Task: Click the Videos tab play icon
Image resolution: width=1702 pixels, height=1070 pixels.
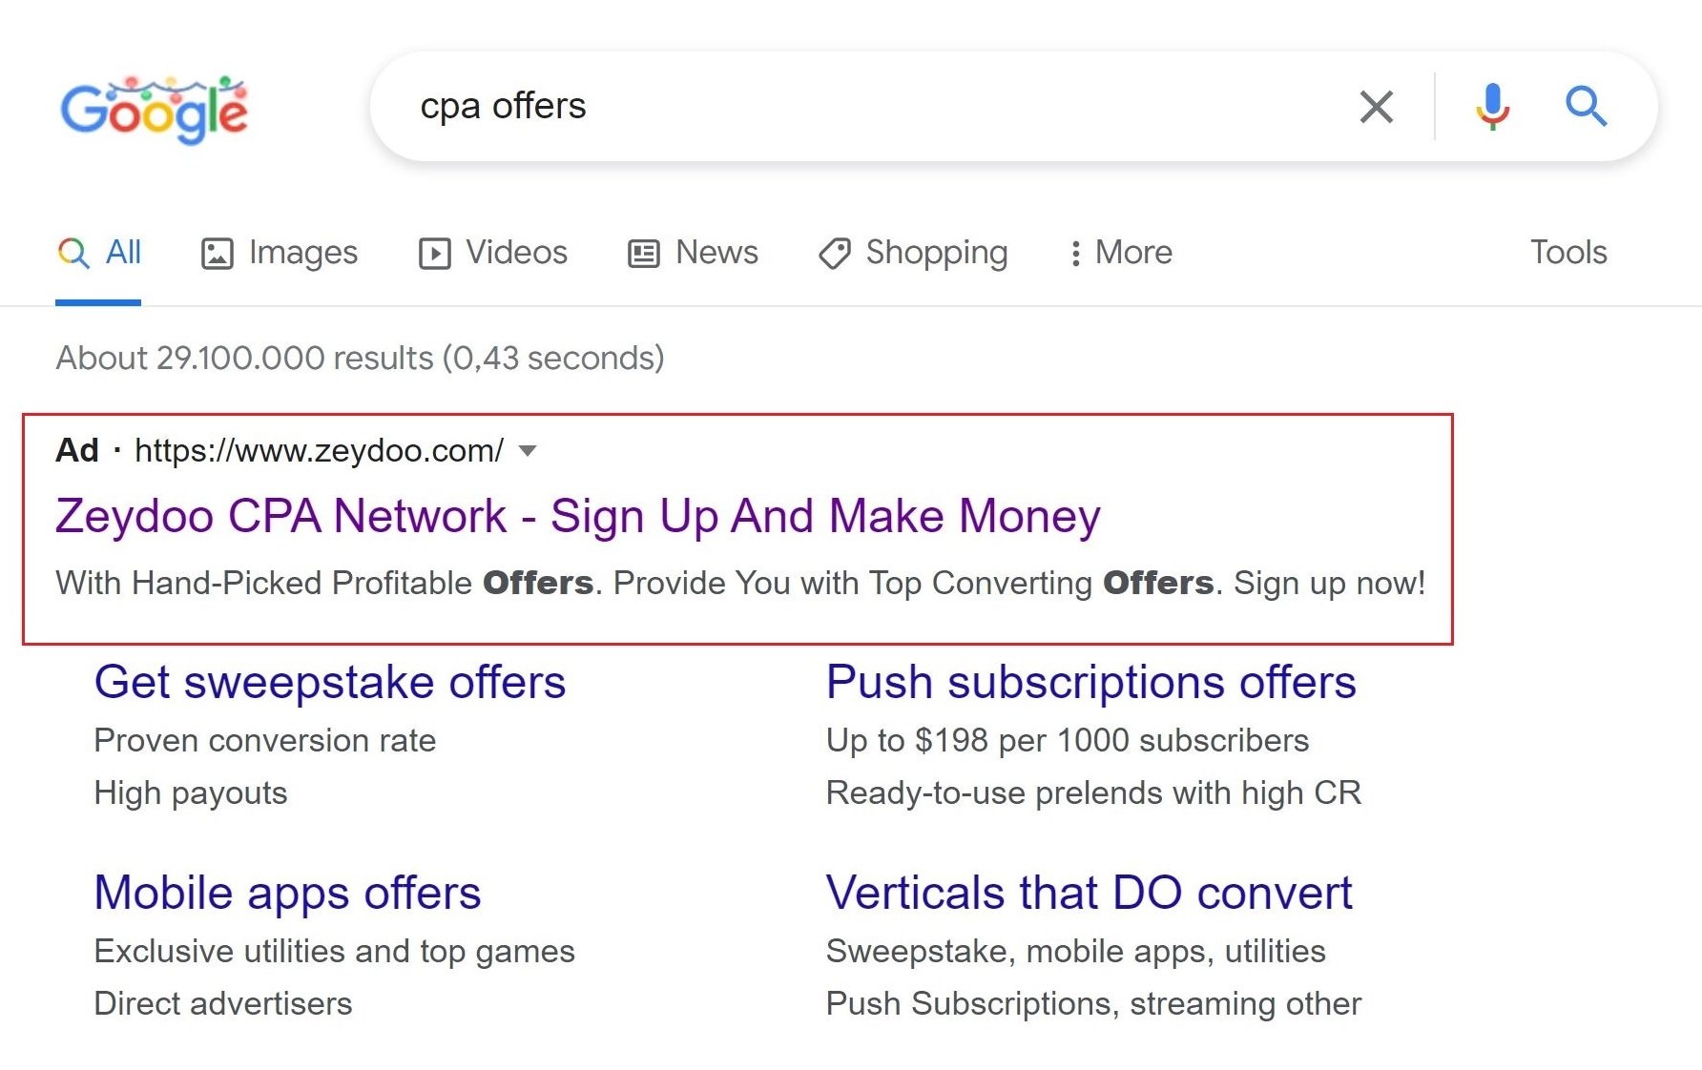Action: 434,254
